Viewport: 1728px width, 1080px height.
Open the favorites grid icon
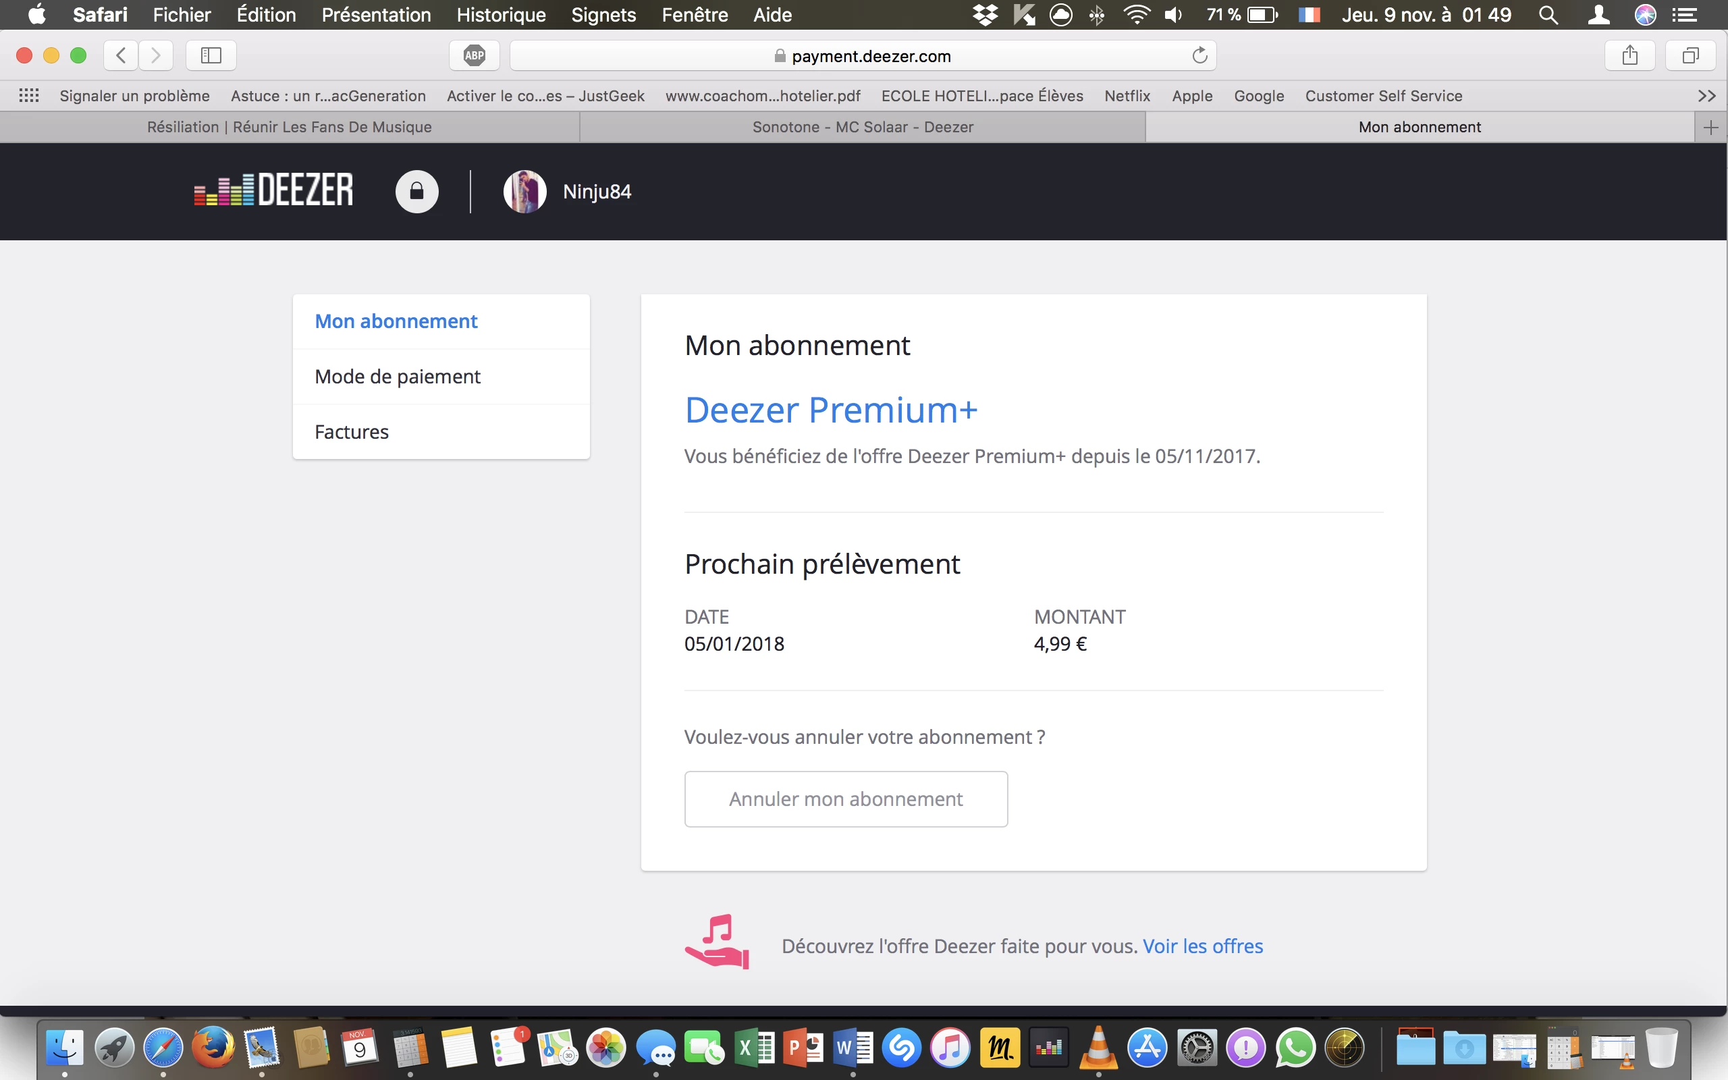(28, 96)
